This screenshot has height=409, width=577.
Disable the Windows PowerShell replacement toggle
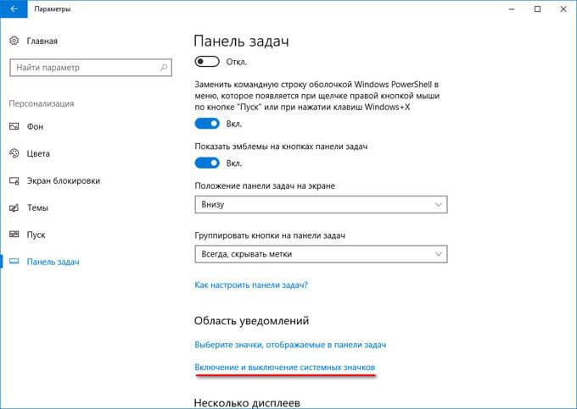[207, 124]
